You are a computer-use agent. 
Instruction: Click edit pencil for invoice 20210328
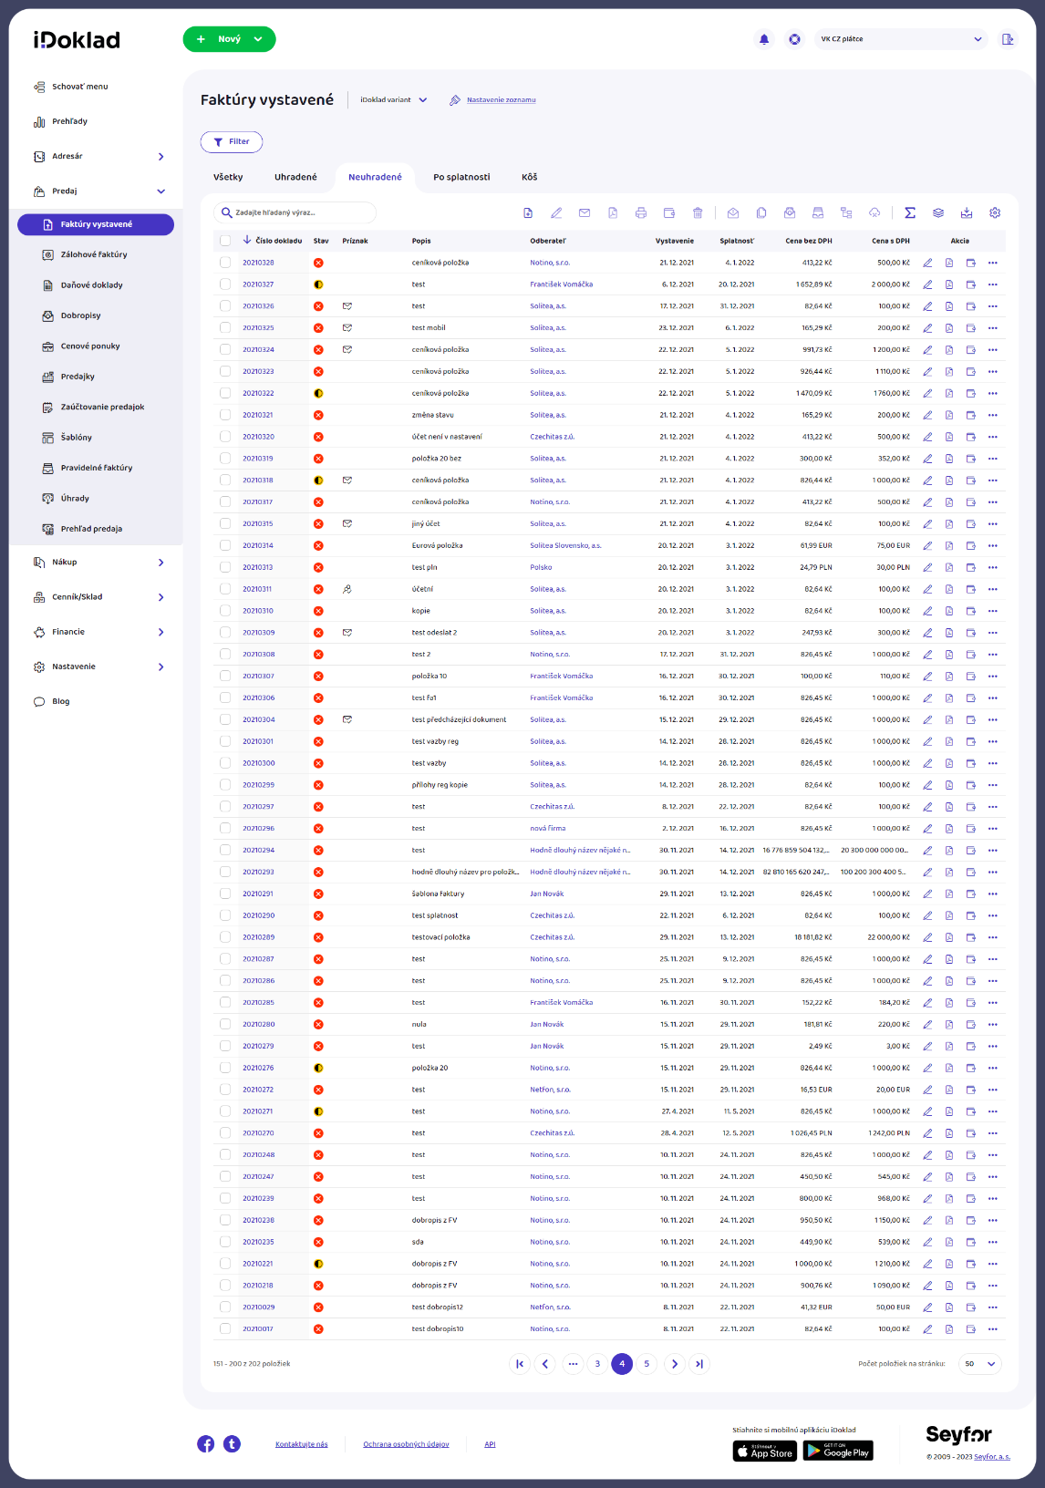click(x=927, y=263)
